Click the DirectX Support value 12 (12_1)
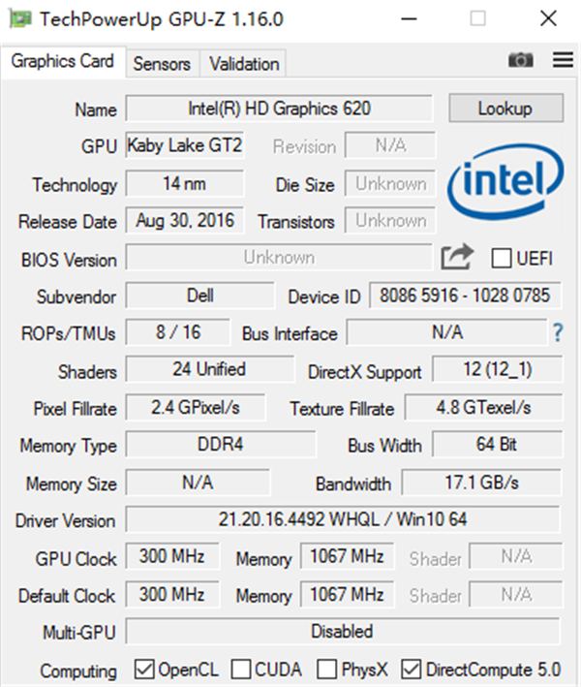581x687 pixels. pyautogui.click(x=498, y=369)
